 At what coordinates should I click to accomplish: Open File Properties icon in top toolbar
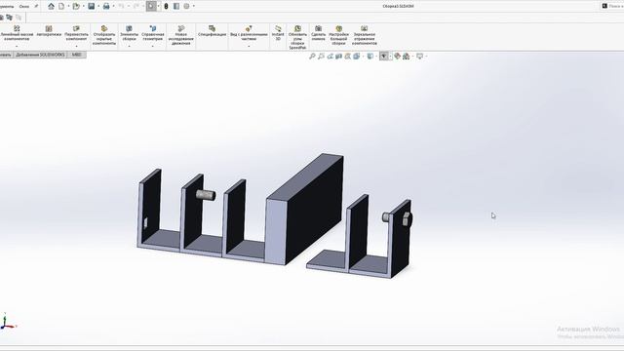tap(176, 6)
